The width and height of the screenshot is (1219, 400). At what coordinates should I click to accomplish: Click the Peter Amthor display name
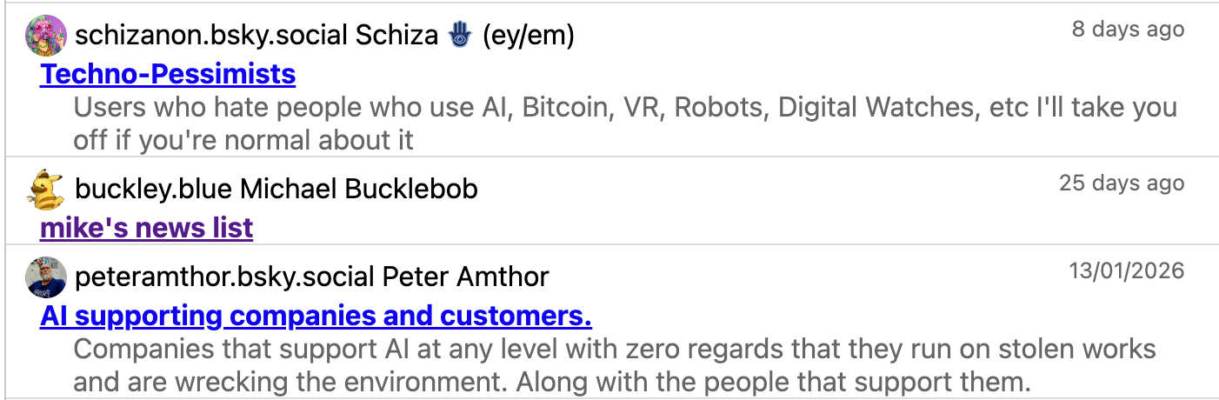tap(466, 277)
